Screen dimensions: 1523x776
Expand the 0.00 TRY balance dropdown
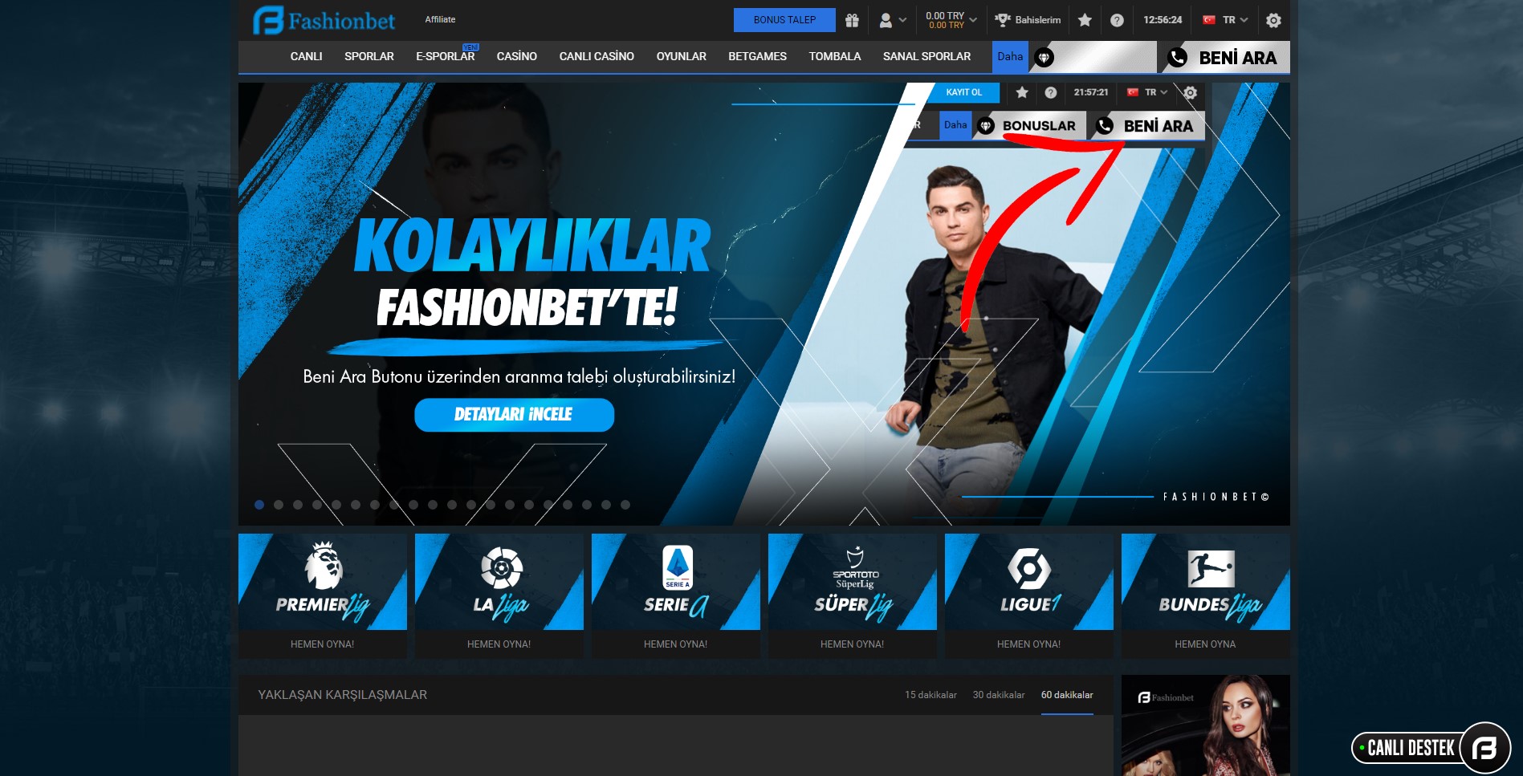951,20
